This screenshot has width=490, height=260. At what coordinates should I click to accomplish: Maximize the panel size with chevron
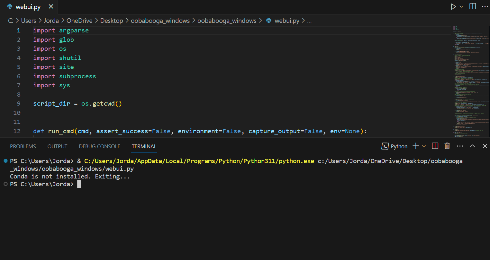[472, 146]
